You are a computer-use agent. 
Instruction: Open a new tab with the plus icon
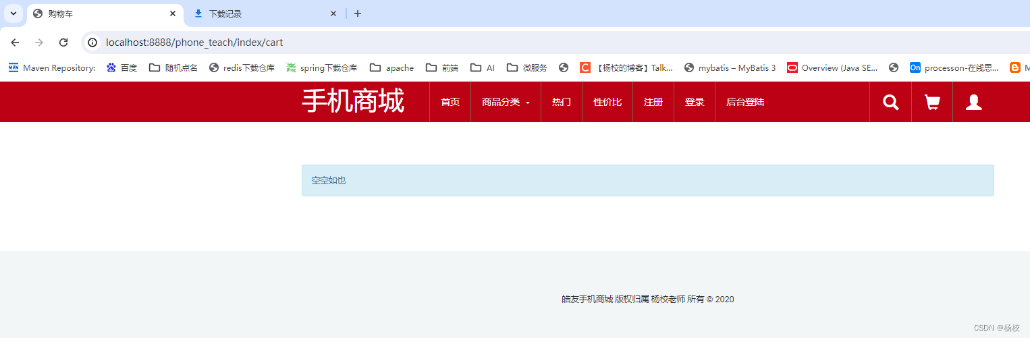(358, 13)
